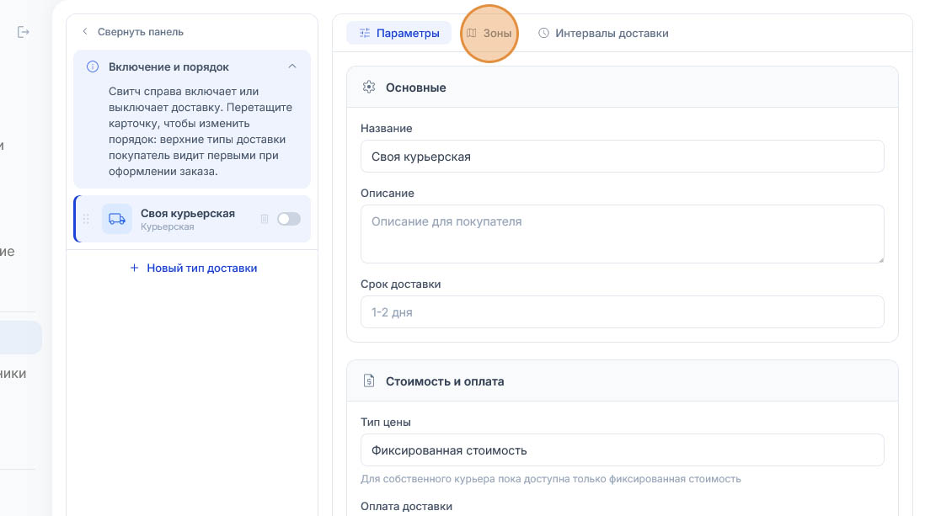Screen dimensions: 925x516
Task: Click the Свернуть панель link
Action: pos(141,32)
